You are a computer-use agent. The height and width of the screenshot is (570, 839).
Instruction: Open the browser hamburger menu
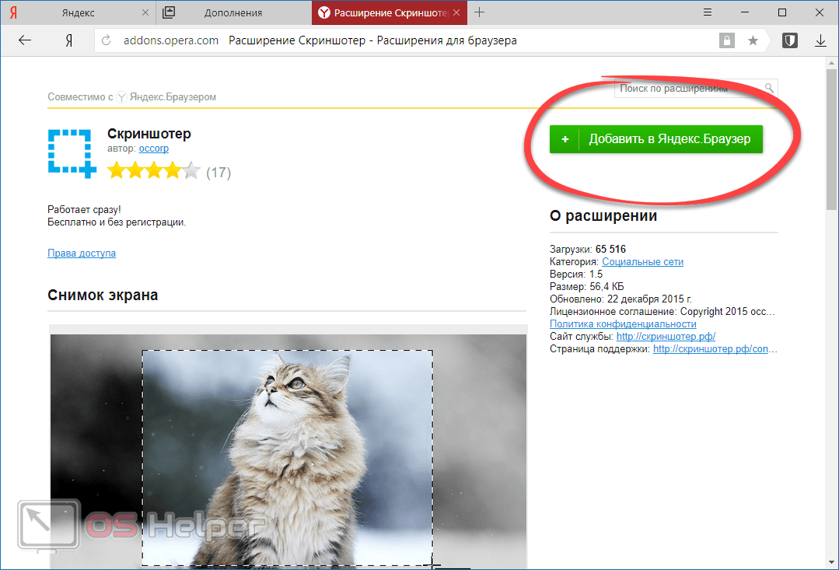click(x=708, y=12)
